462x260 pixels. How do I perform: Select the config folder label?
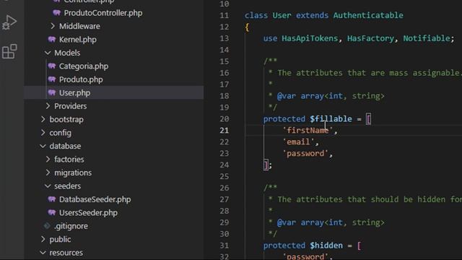pos(61,133)
